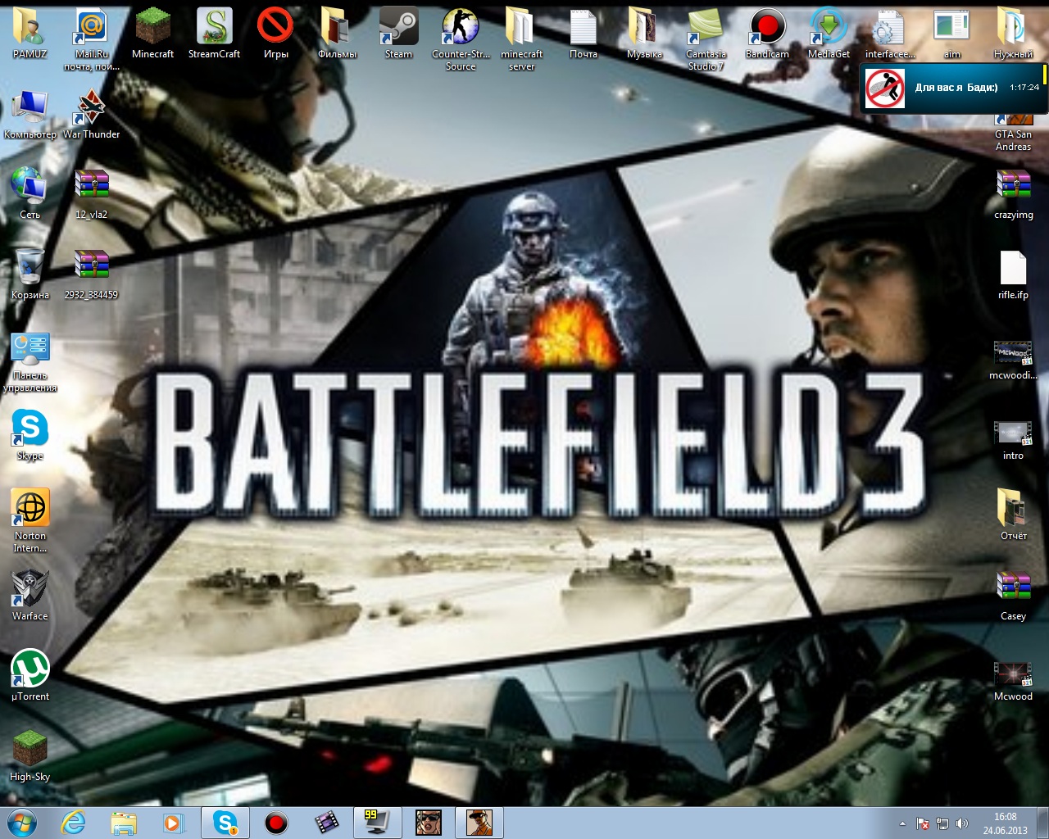Open the minecraft server folder
This screenshot has width=1049, height=839.
(521, 38)
